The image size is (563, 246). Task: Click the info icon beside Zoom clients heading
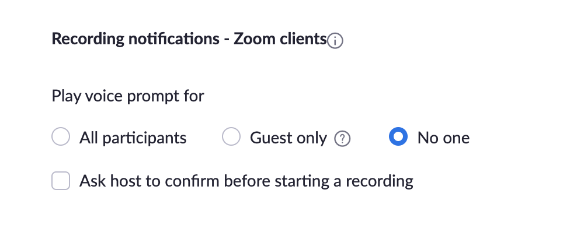pyautogui.click(x=335, y=41)
